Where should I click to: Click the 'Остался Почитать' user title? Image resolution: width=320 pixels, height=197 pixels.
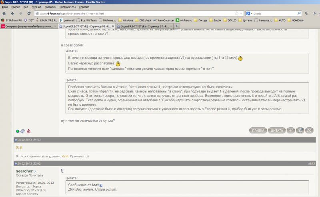pos(29,175)
